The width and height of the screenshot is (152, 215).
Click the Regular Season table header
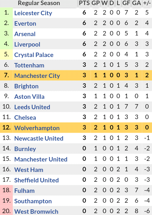click(39, 3)
